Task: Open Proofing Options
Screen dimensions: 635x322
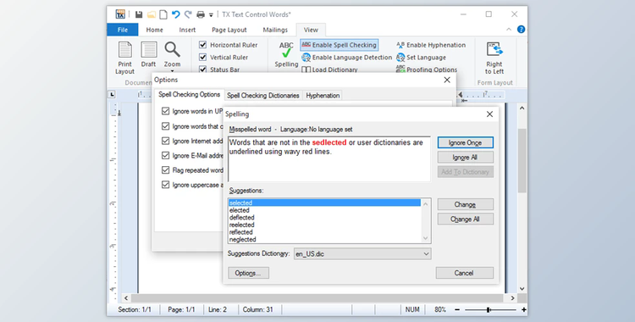Action: click(x=427, y=69)
